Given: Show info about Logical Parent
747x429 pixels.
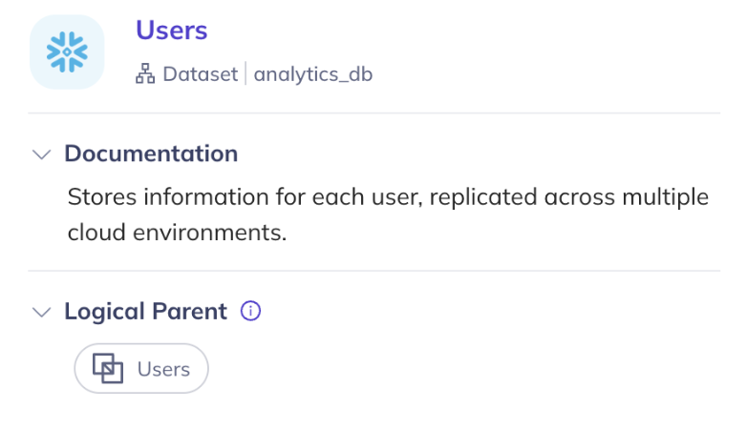Looking at the screenshot, I should [250, 311].
